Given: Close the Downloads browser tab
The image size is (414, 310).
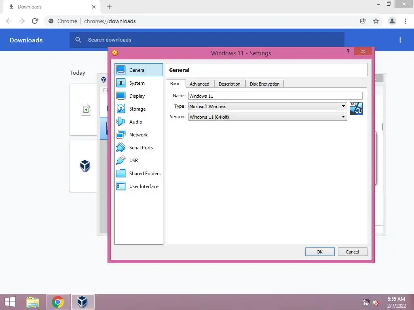Looking at the screenshot, I should coord(94,7).
